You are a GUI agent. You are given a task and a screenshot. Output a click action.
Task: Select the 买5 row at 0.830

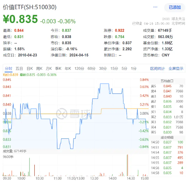click(167, 132)
